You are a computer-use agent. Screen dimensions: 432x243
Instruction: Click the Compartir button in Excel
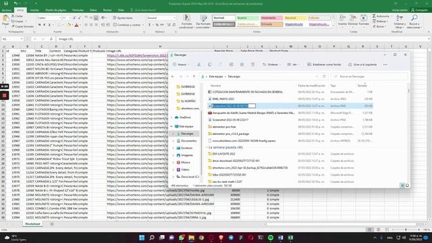click(419, 10)
